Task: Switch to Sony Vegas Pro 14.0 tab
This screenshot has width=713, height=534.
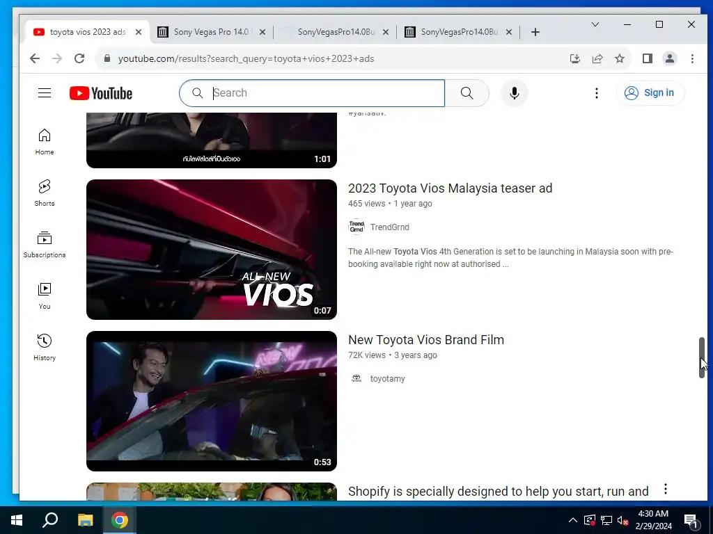Action: pyautogui.click(x=211, y=32)
